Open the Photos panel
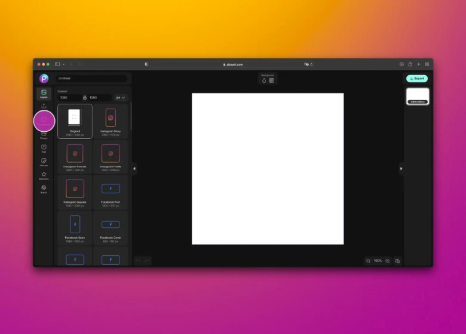This screenshot has width=466, height=334. click(44, 135)
